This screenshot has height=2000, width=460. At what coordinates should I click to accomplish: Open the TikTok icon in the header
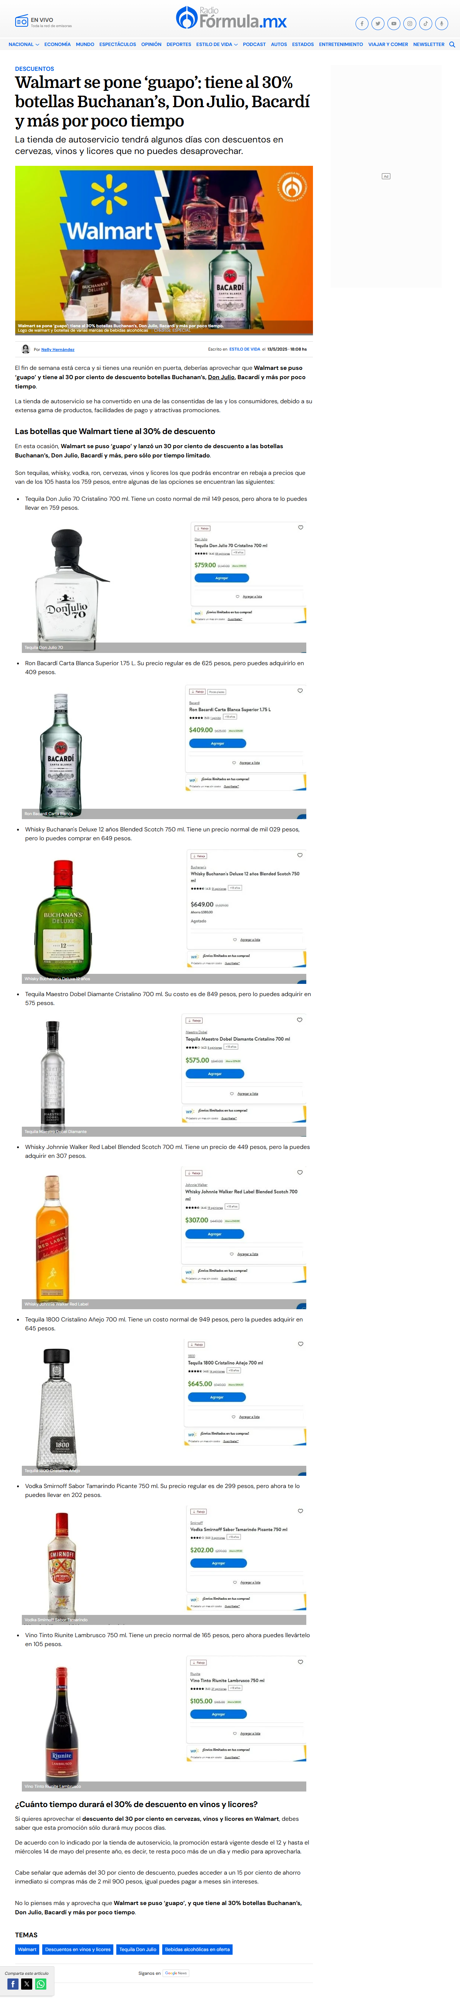(x=425, y=23)
